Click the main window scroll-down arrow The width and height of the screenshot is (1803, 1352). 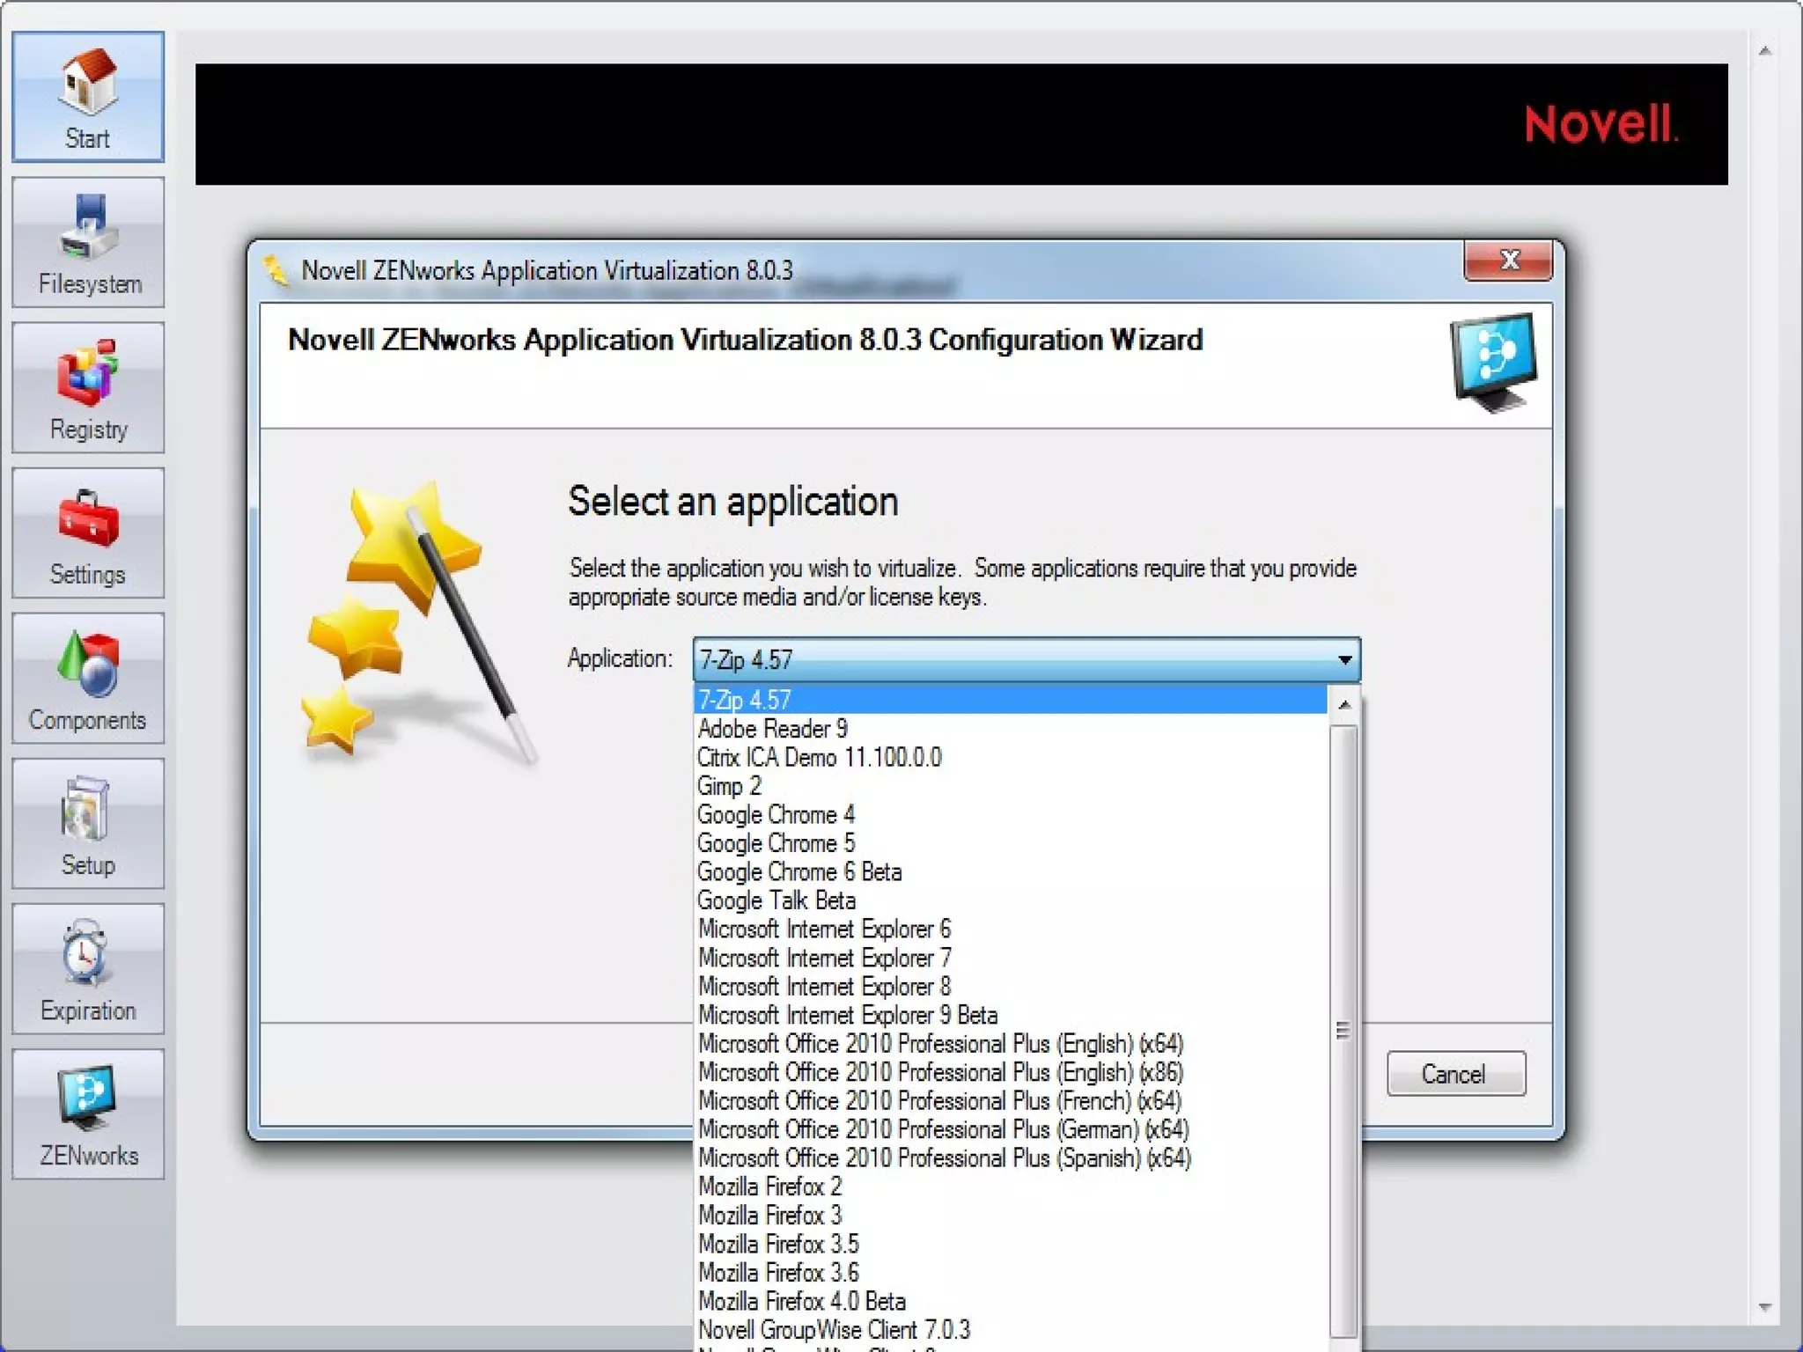click(1764, 1307)
